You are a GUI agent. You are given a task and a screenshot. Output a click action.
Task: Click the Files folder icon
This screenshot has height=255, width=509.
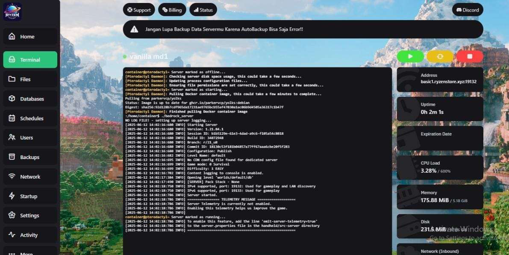12,79
